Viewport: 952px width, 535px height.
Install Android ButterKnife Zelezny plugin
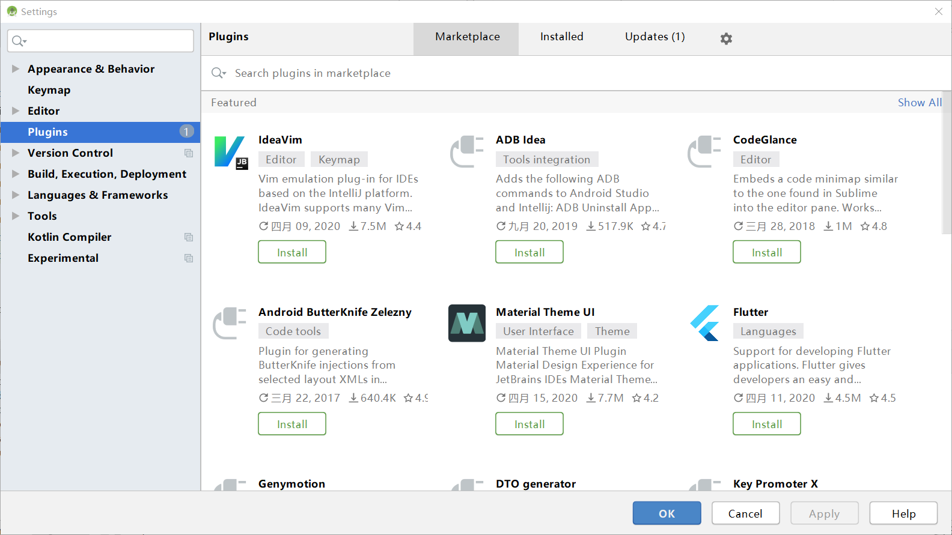click(x=292, y=424)
